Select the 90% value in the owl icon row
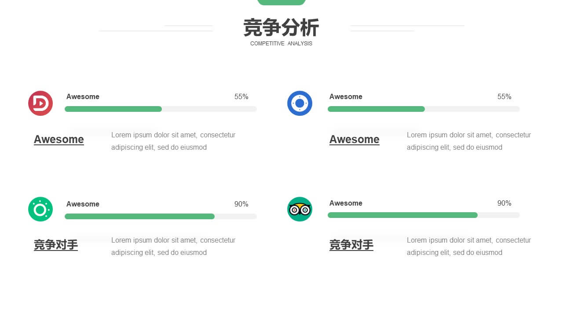Viewport: 563px width, 317px height. 505,203
